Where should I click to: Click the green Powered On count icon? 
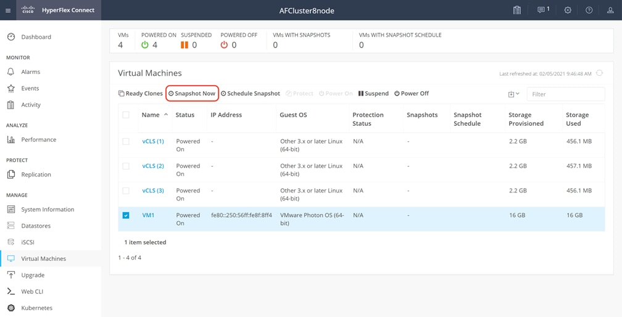[x=145, y=45]
